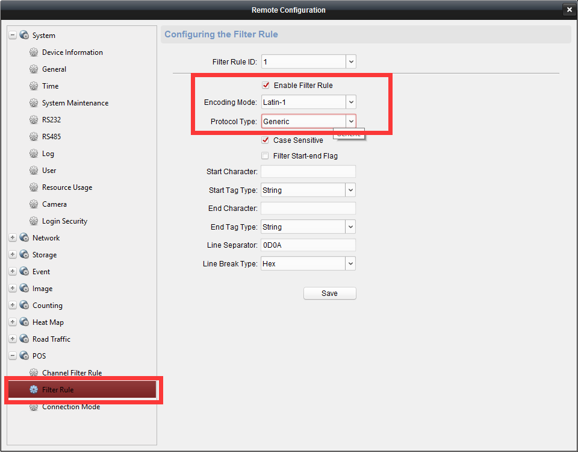Click the Save button
The width and height of the screenshot is (578, 452).
[x=329, y=293]
